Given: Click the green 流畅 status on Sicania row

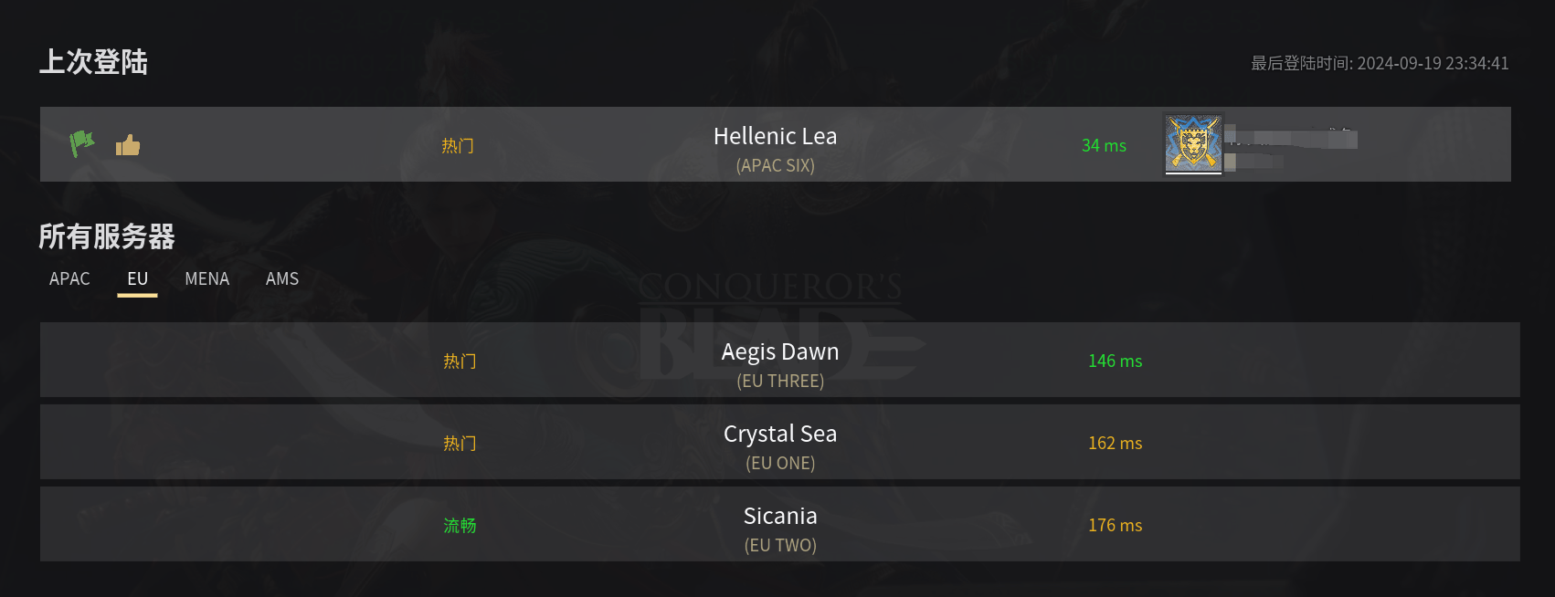Looking at the screenshot, I should 460,525.
